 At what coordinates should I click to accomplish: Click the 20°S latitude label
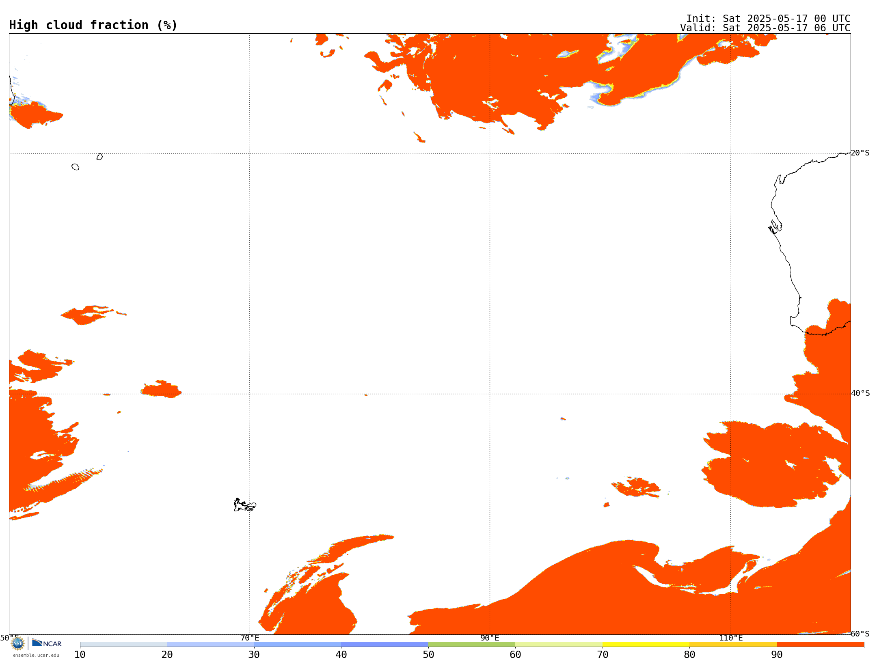860,153
